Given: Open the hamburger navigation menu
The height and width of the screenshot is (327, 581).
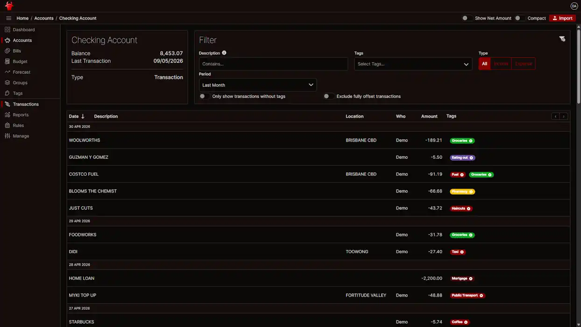Looking at the screenshot, I should (x=8, y=18).
